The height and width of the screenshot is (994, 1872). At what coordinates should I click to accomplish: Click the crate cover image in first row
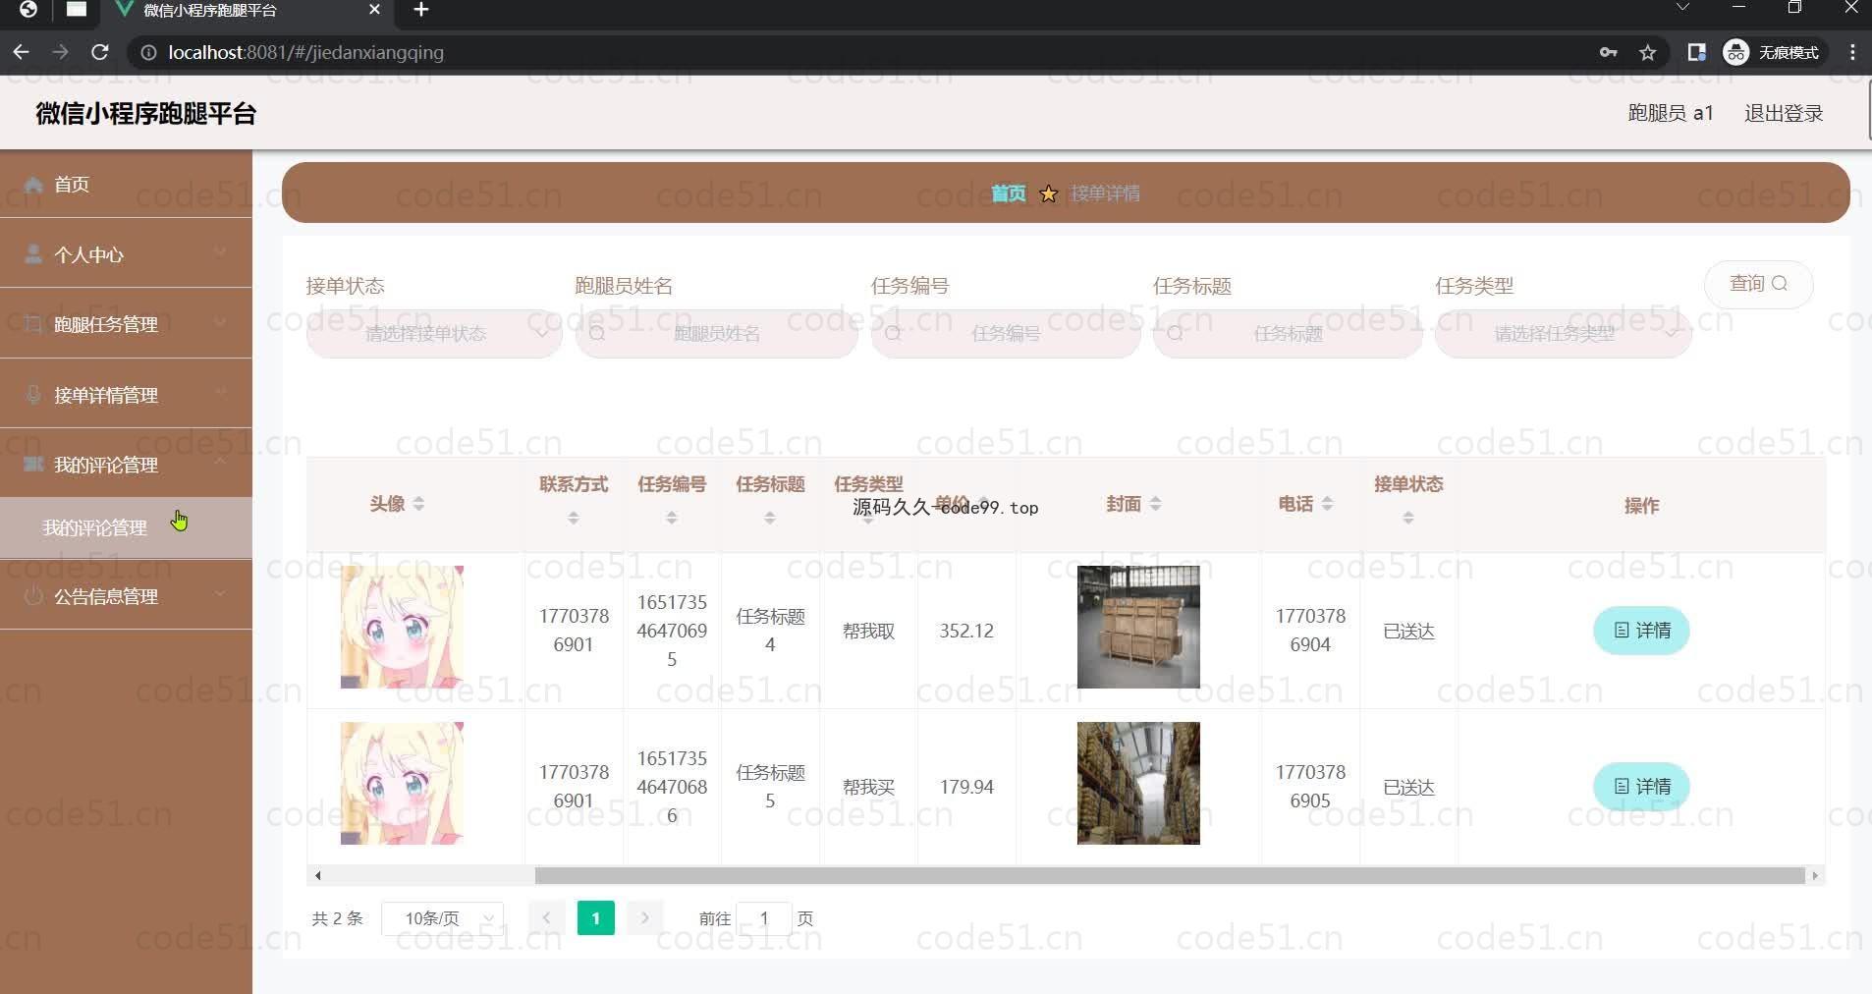coord(1138,627)
